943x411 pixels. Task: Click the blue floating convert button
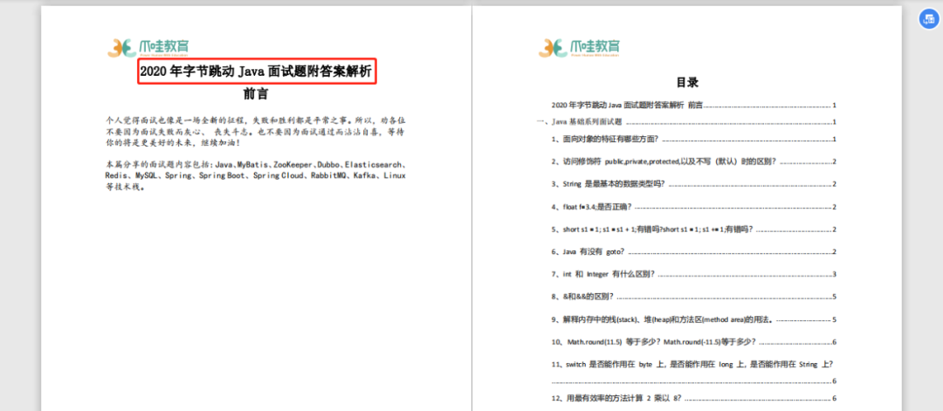click(929, 18)
